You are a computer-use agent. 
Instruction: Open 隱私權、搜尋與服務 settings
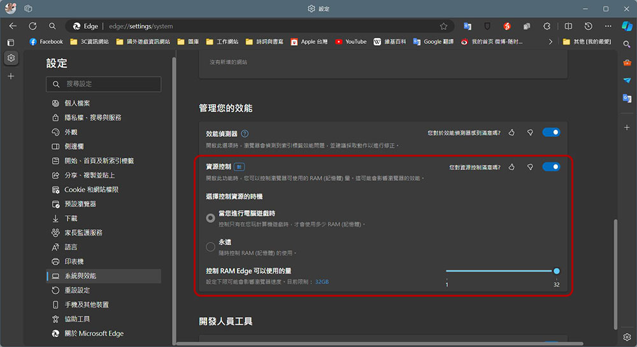pos(104,118)
